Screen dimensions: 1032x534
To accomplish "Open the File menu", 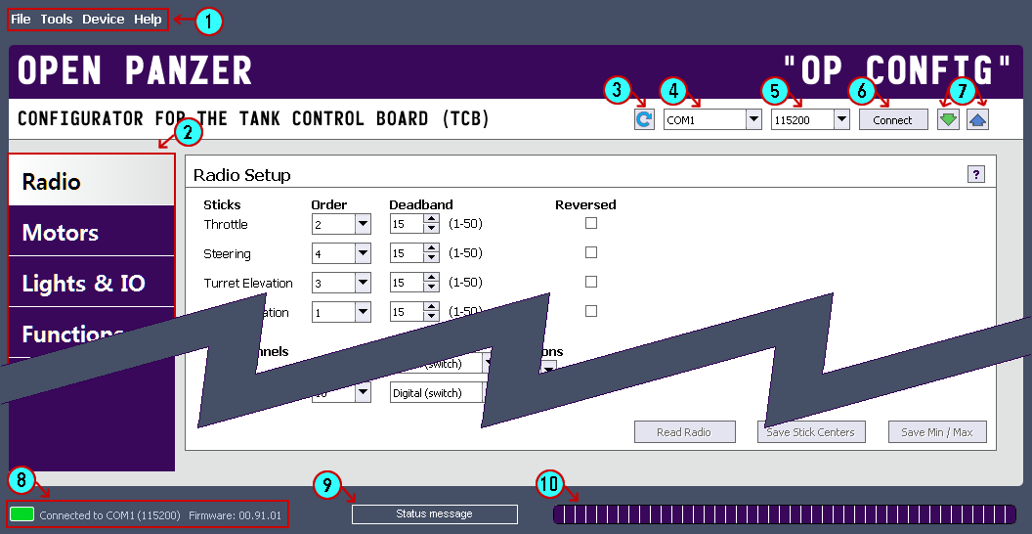I will click(21, 20).
